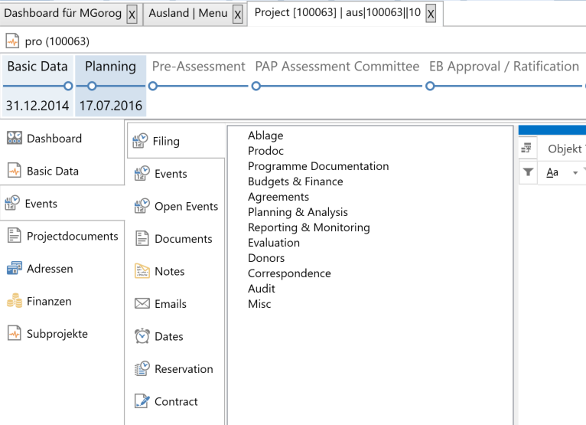586x425 pixels.
Task: Click the Dashboard icon in the sidebar
Action: click(x=15, y=139)
